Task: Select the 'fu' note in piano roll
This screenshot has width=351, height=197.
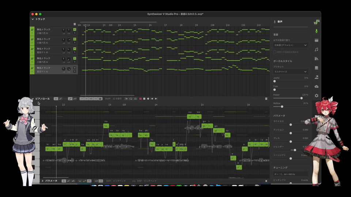Action: click(x=152, y=144)
